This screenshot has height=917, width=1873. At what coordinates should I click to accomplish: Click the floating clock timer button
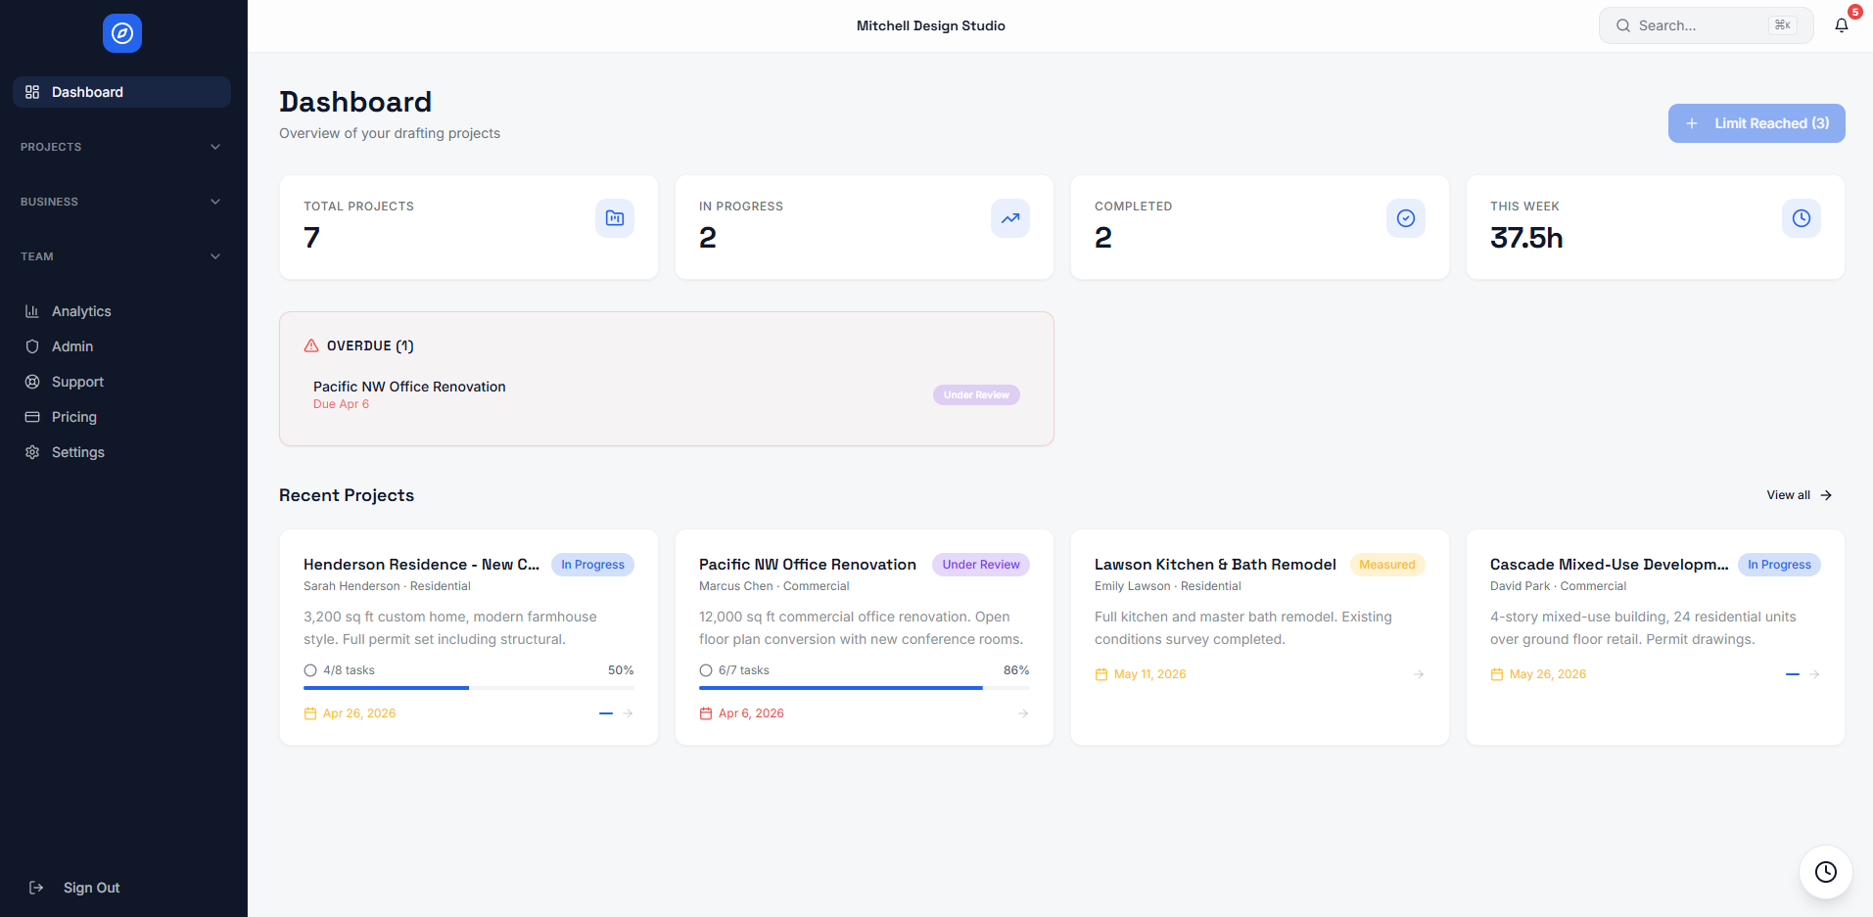point(1825,871)
